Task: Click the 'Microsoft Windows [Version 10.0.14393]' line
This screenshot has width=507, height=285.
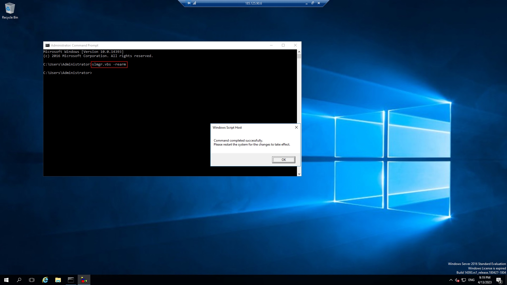Action: (x=83, y=52)
